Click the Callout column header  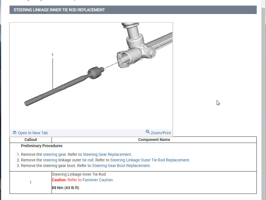tap(31, 140)
